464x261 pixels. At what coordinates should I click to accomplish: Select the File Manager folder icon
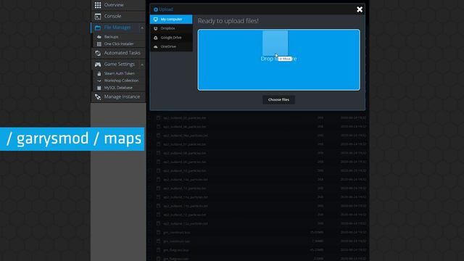pos(98,28)
